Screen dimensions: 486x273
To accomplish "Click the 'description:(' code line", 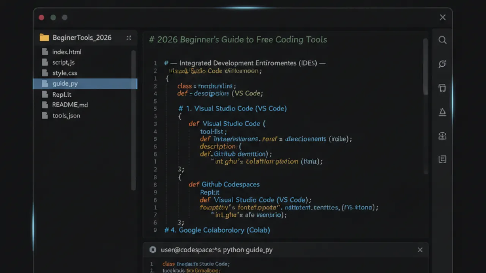I will 221,147.
